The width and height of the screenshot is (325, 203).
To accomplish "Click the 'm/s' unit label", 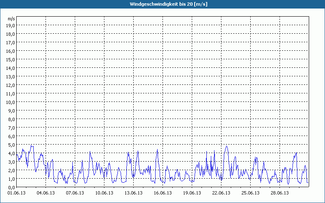I will pyautogui.click(x=11, y=19).
